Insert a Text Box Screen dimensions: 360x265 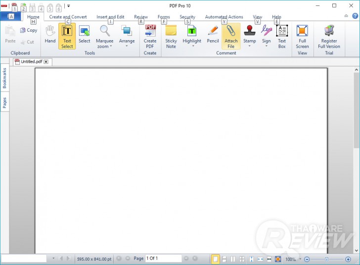pyautogui.click(x=282, y=37)
